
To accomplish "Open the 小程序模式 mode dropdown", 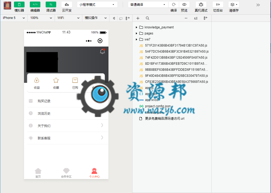I will (97, 5).
